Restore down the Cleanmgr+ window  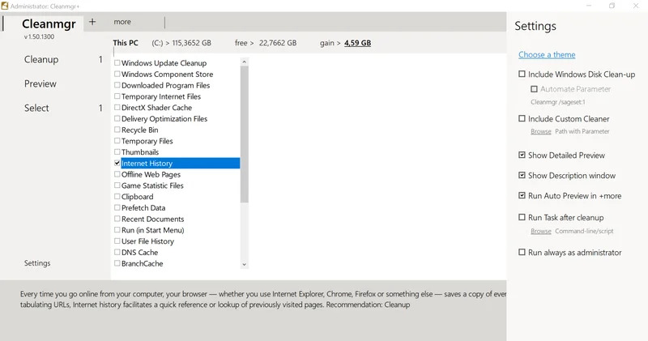pyautogui.click(x=612, y=6)
